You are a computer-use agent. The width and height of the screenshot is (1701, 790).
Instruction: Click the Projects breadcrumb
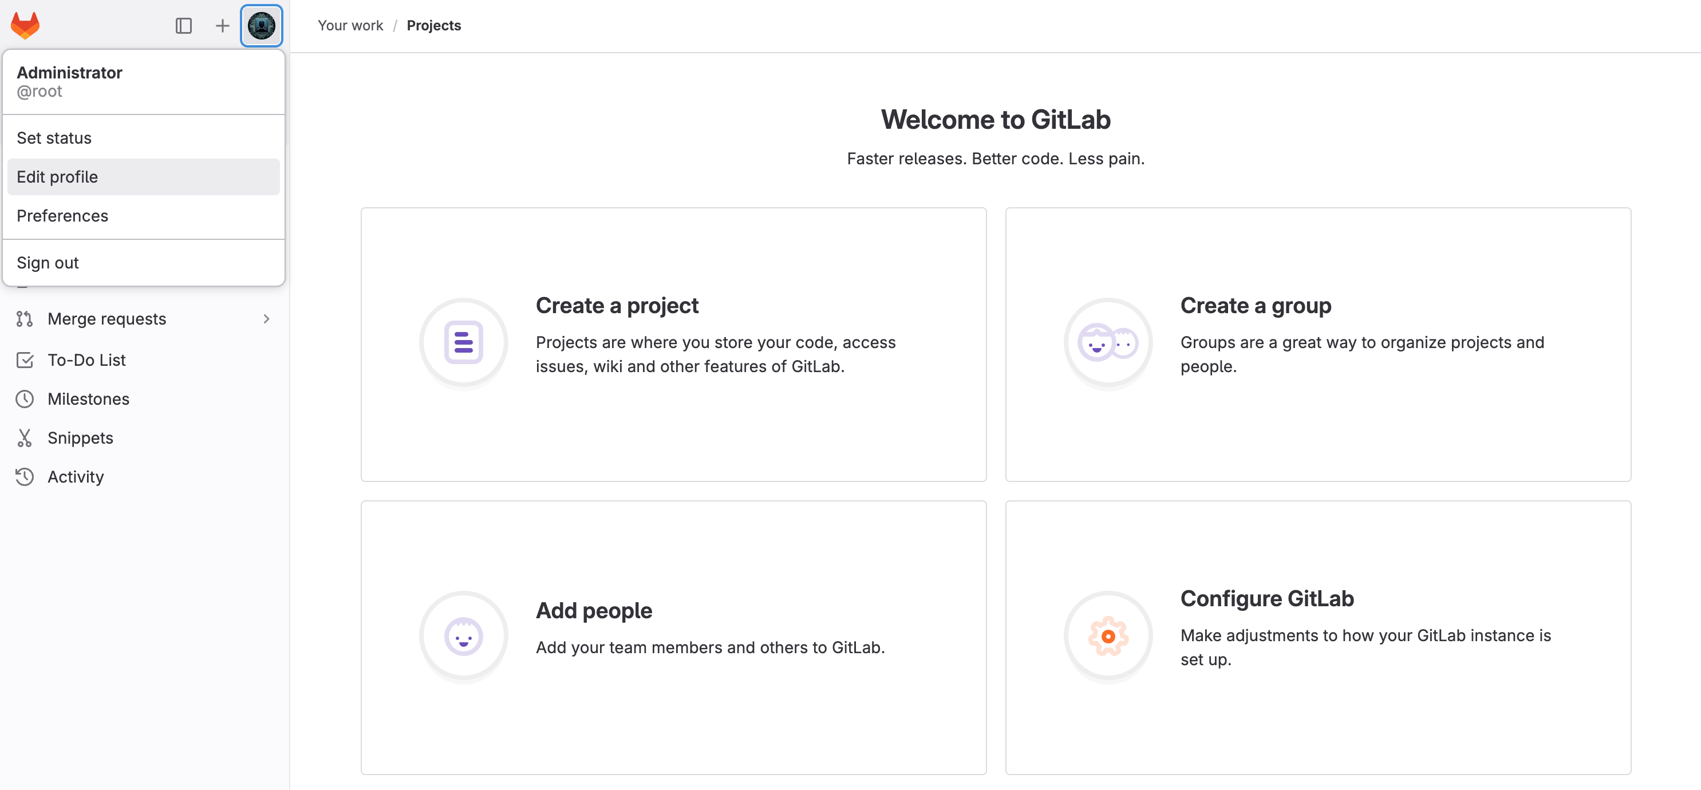click(433, 26)
